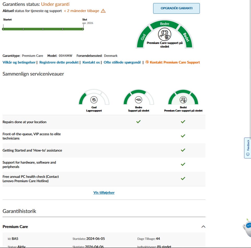Click the Opgradér Garanti button
This screenshot has width=251, height=248.
point(176,8)
